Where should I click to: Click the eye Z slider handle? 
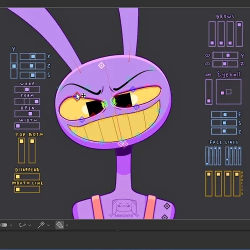click(224, 63)
